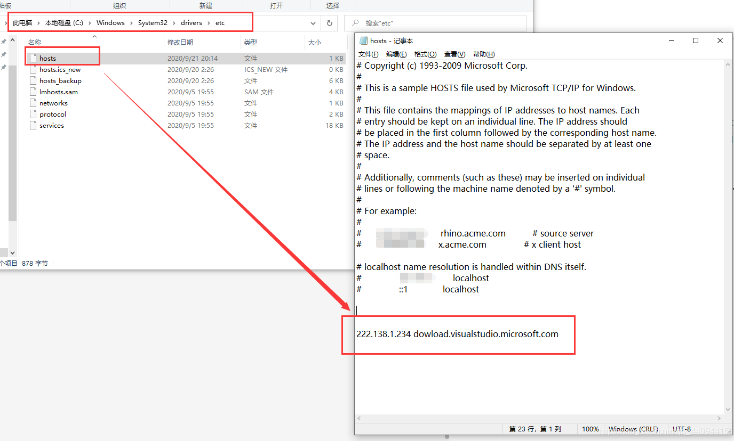The width and height of the screenshot is (734, 441).
Task: Click the protocol file icon
Action: click(33, 114)
